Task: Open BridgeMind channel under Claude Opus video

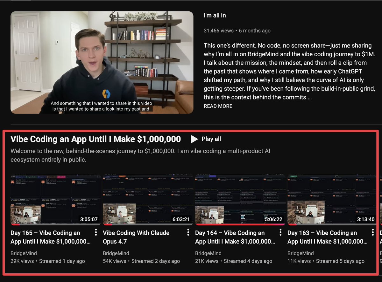Action: pos(116,253)
